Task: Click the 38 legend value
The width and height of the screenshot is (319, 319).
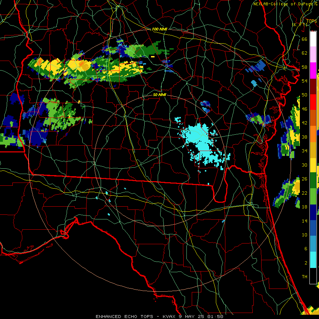Action: coord(304,137)
